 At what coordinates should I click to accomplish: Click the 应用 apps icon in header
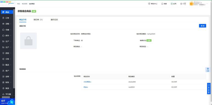(172, 4)
